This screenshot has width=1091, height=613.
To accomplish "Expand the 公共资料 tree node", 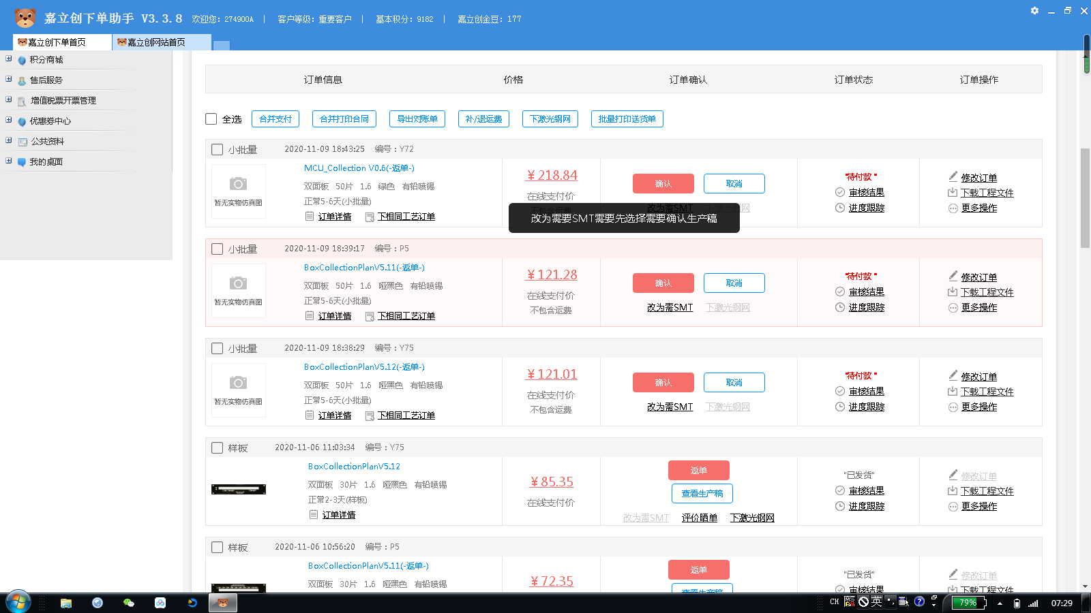I will coord(9,140).
